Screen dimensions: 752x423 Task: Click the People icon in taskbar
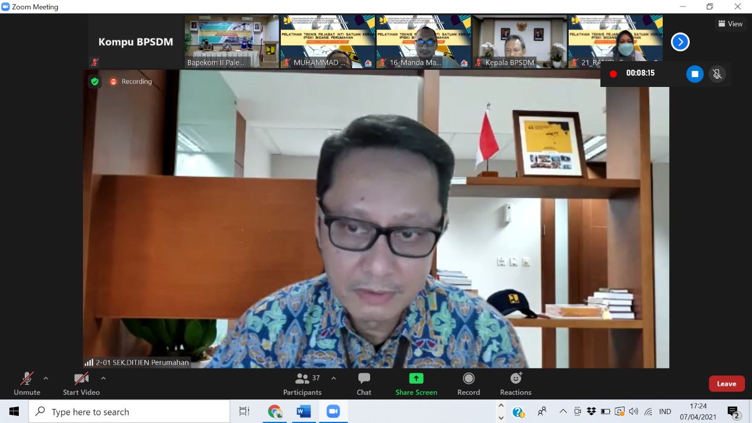pos(542,411)
